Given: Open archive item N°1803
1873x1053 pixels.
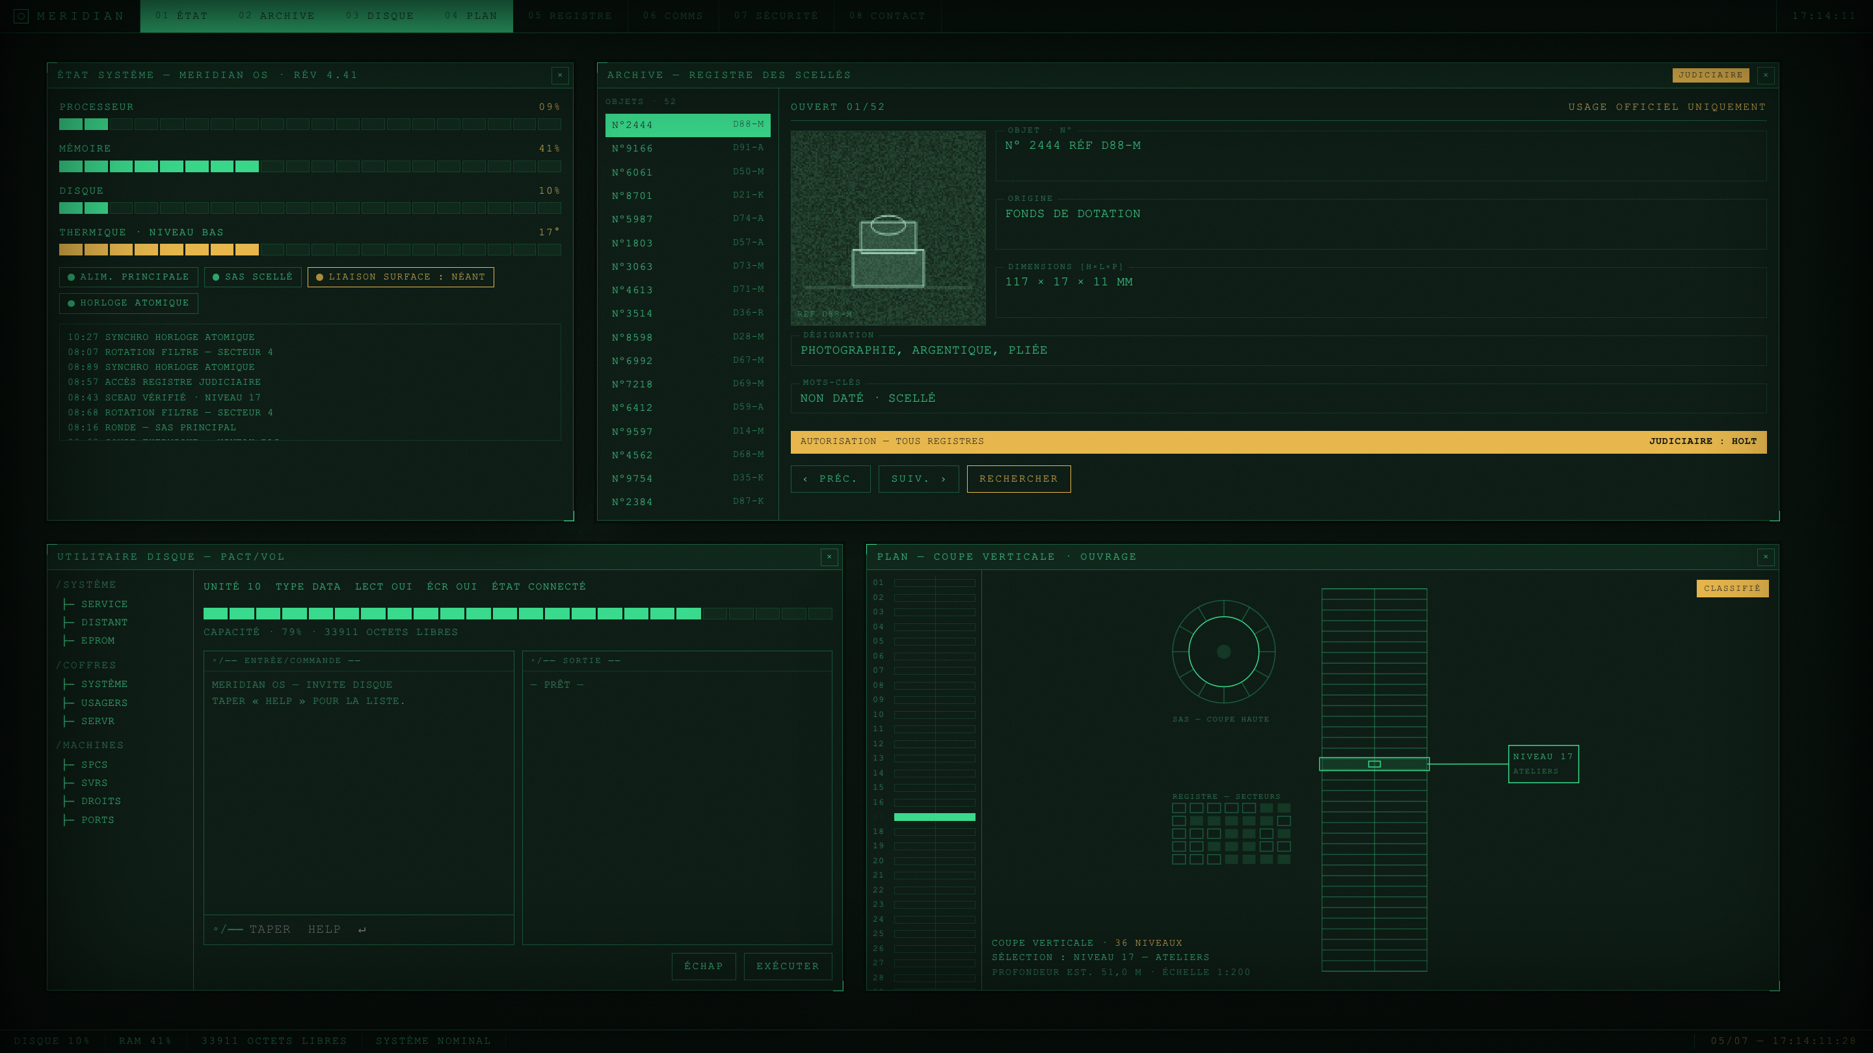Looking at the screenshot, I should click(688, 242).
